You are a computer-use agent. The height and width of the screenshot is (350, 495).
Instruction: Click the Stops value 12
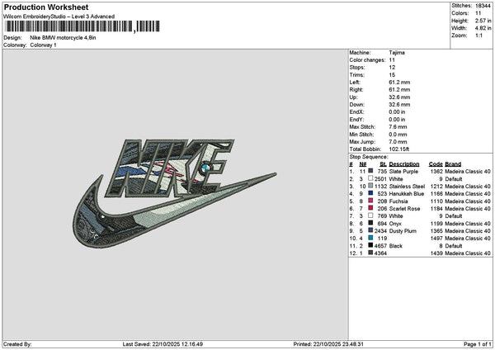(x=392, y=68)
